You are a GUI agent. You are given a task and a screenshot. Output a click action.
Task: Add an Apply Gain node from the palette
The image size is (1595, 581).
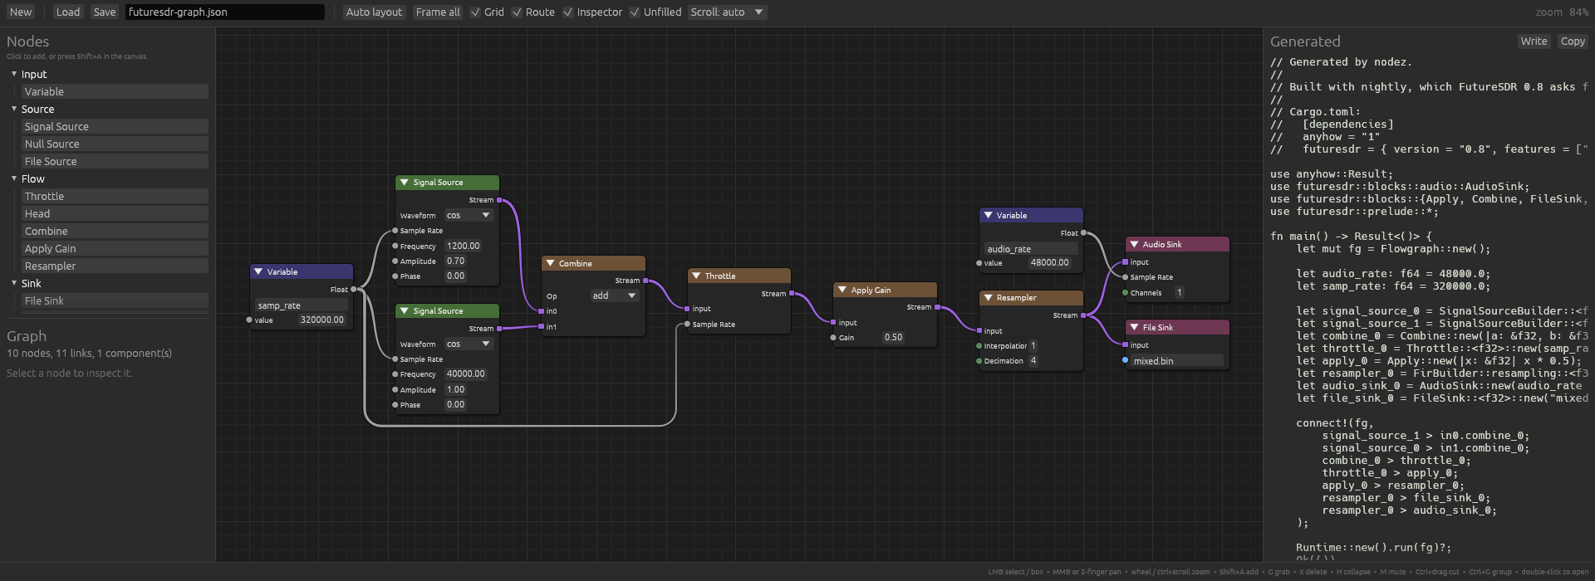(115, 248)
